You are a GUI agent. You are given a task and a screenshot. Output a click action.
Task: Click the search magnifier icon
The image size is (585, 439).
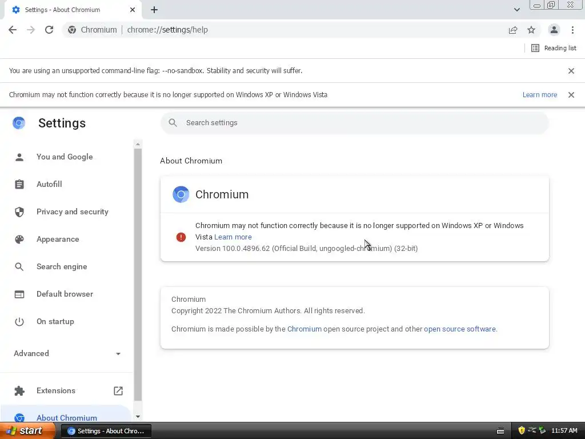point(173,123)
